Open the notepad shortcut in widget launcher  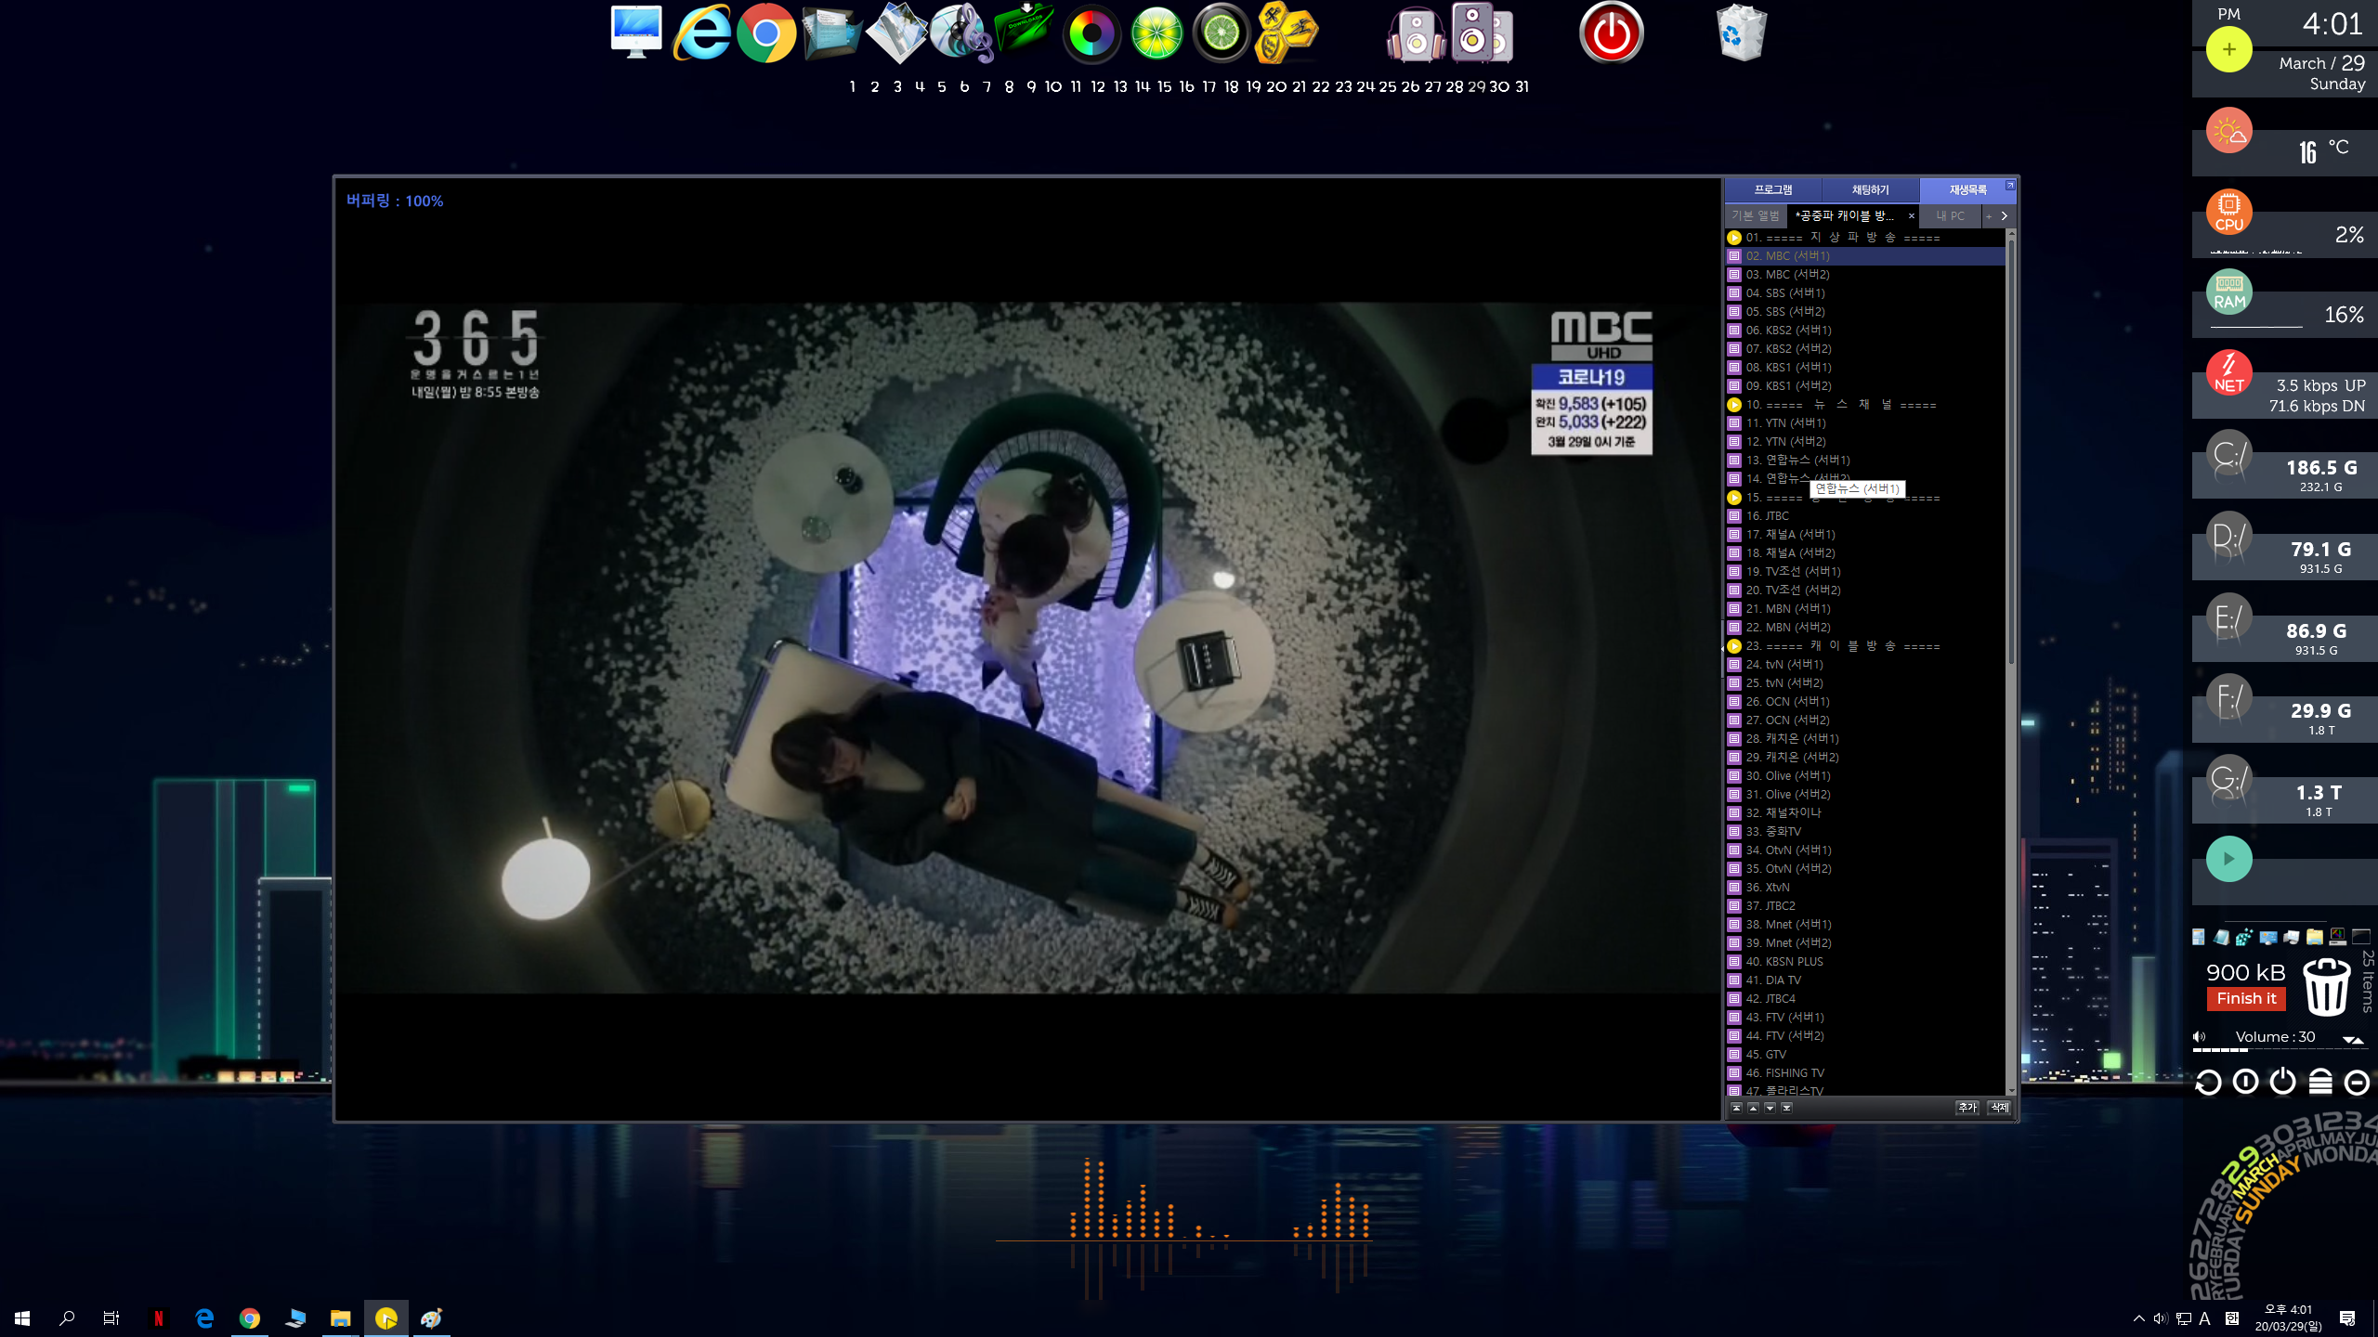(x=2221, y=937)
